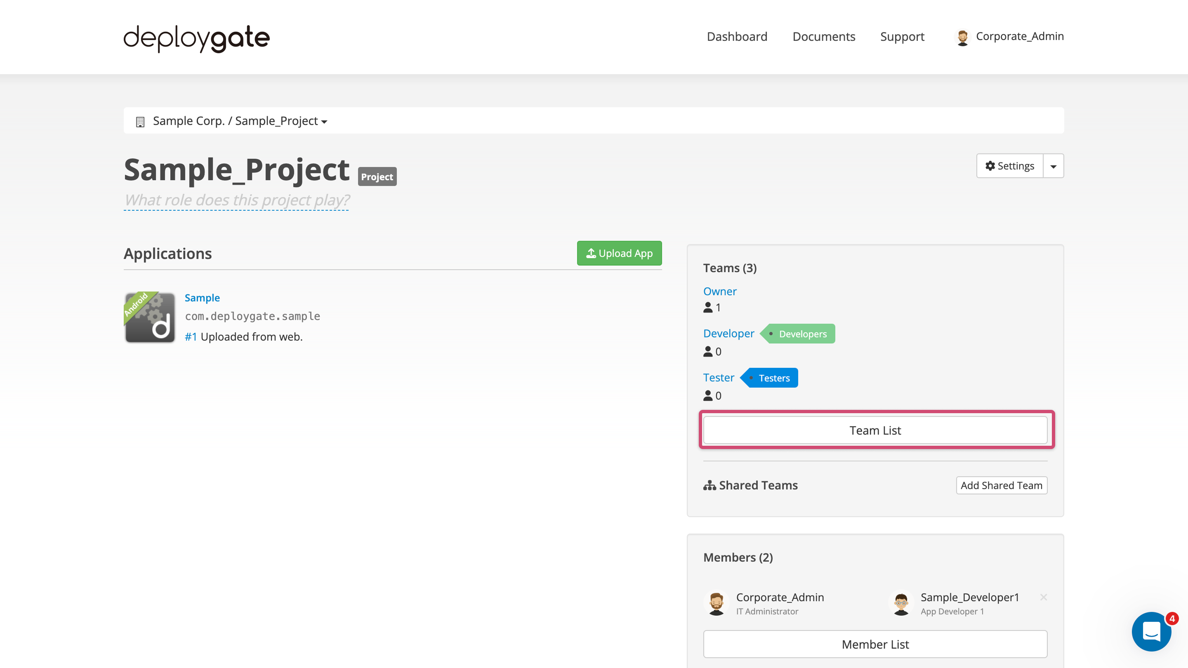Open the Sample_Project breadcrumb dropdown
The height and width of the screenshot is (668, 1188).
tap(325, 122)
